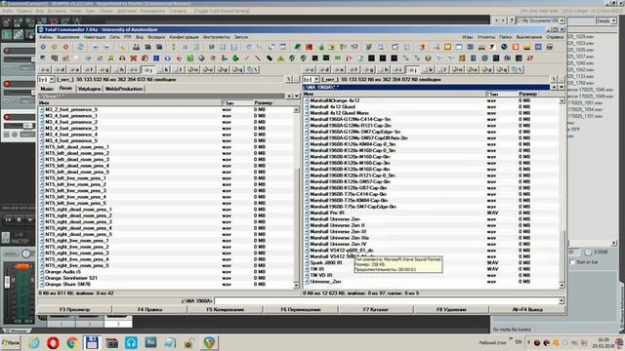Open left panel directory history arrow
Image resolution: width=625 pixels, height=351 pixels.
(296, 96)
